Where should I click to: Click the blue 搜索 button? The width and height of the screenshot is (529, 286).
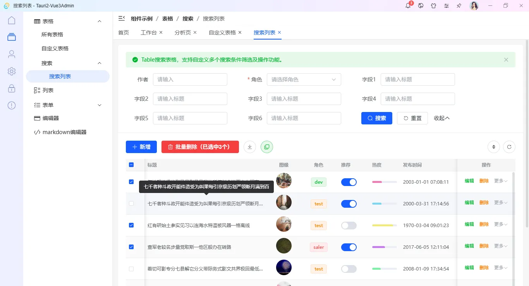376,118
